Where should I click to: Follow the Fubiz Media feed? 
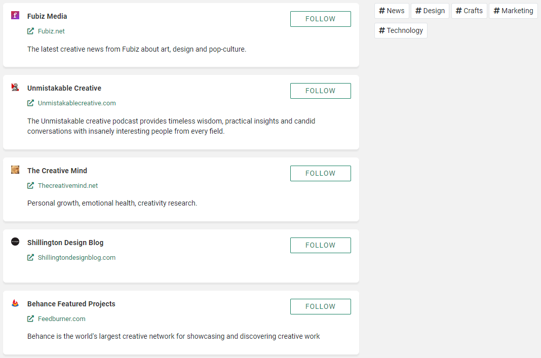[x=321, y=19]
